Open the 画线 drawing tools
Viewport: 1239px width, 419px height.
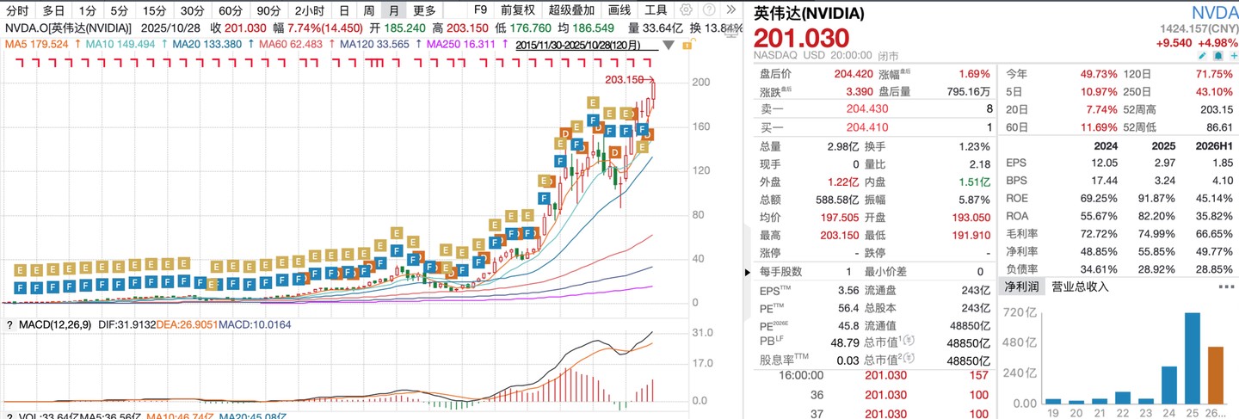point(619,11)
